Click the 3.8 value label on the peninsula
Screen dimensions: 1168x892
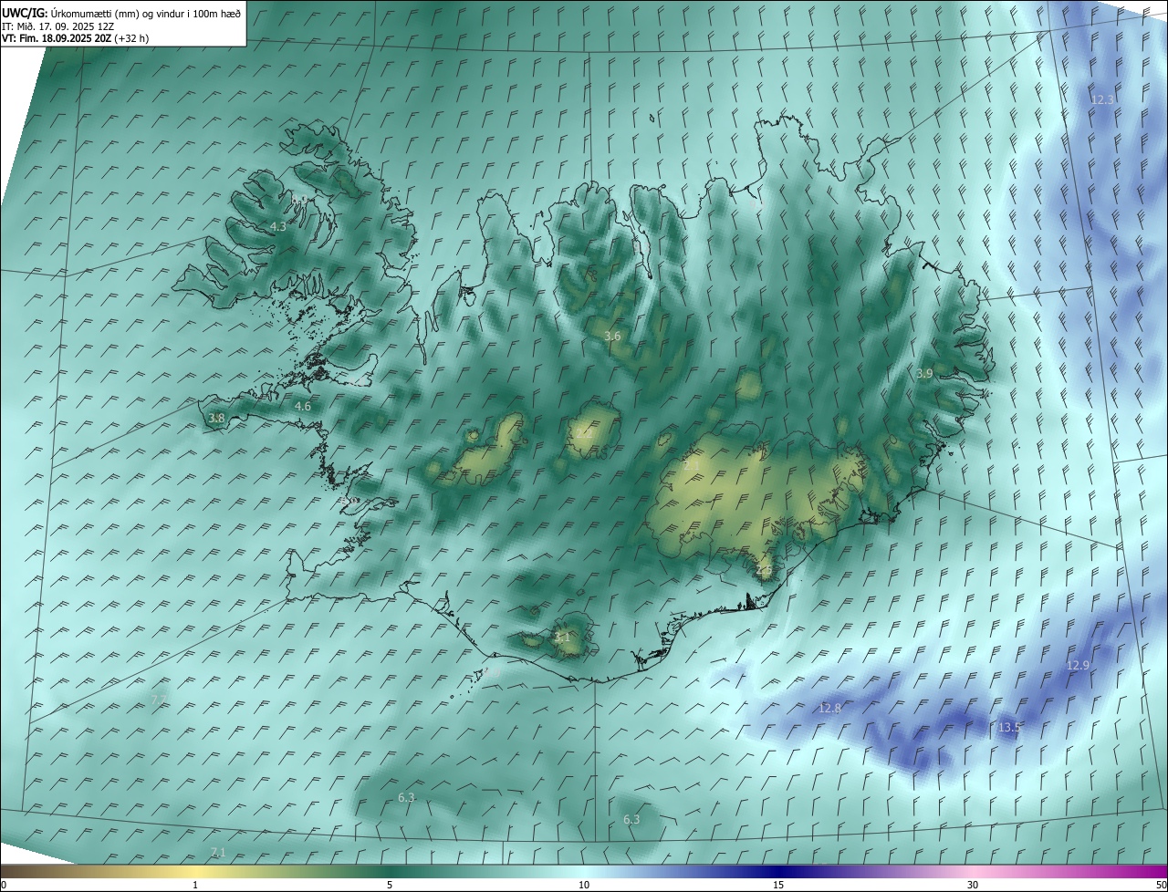(216, 418)
